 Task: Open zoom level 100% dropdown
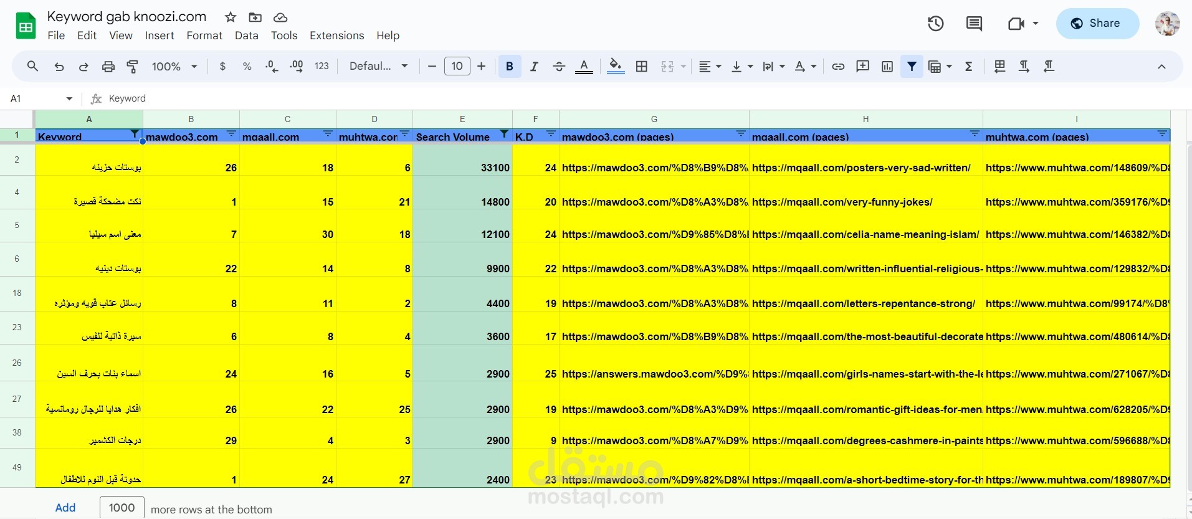point(174,67)
